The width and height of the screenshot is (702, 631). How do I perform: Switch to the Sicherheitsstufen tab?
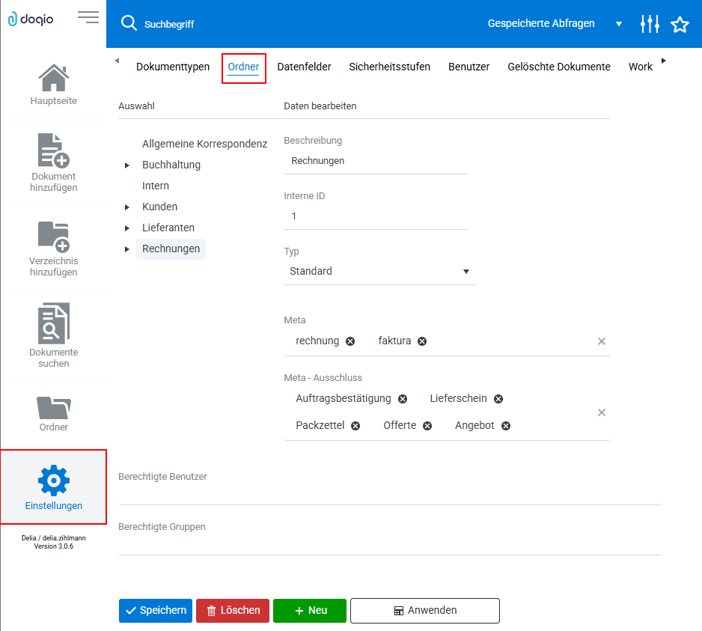click(389, 67)
